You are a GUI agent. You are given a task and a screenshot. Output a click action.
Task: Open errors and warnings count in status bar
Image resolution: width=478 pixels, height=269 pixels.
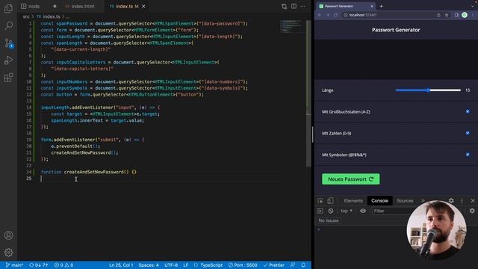click(x=63, y=265)
